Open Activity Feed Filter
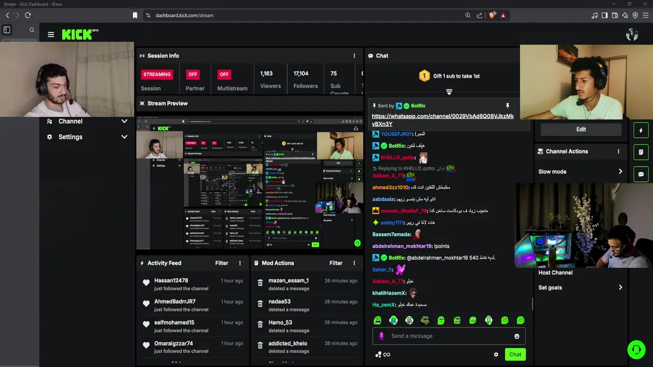This screenshot has width=653, height=367. [x=221, y=263]
